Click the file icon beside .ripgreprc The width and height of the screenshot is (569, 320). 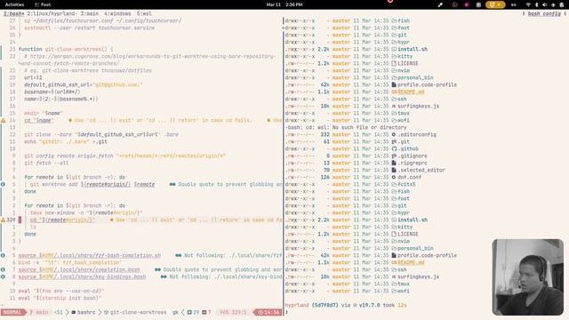(394, 163)
